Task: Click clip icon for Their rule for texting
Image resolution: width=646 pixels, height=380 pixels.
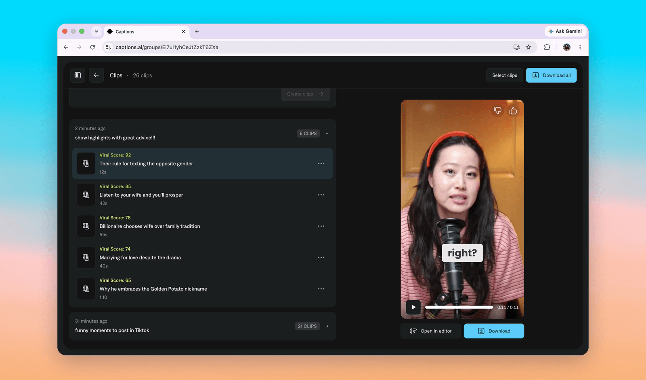Action: [x=86, y=163]
